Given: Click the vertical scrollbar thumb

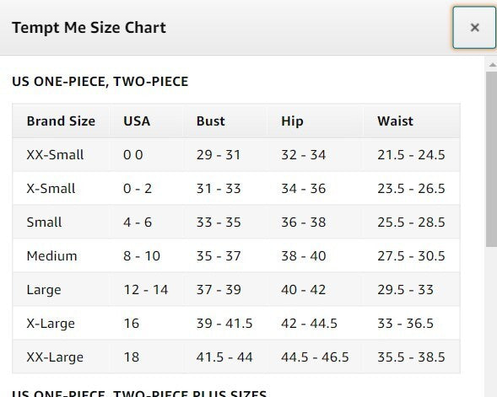Looking at the screenshot, I should 492,159.
